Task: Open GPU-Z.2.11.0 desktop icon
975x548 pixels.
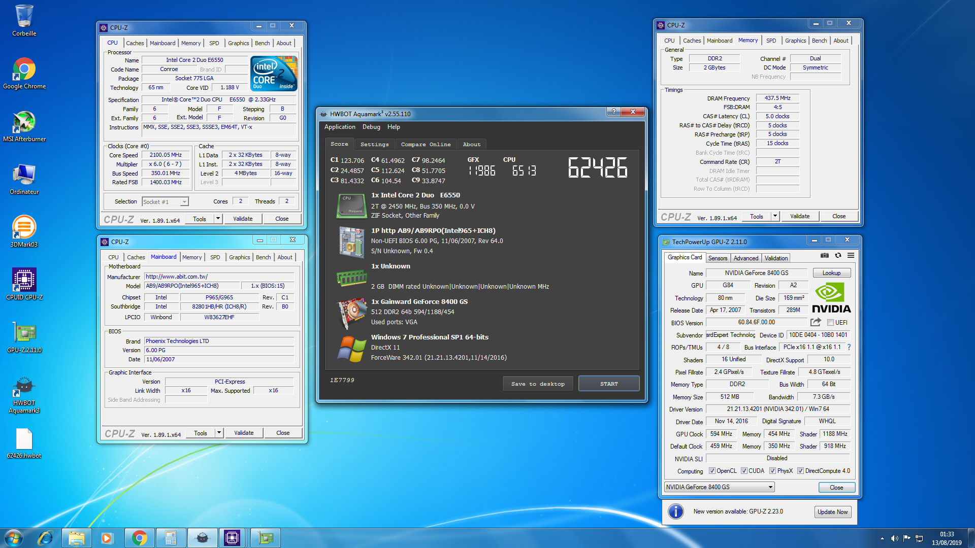Action: [24, 337]
